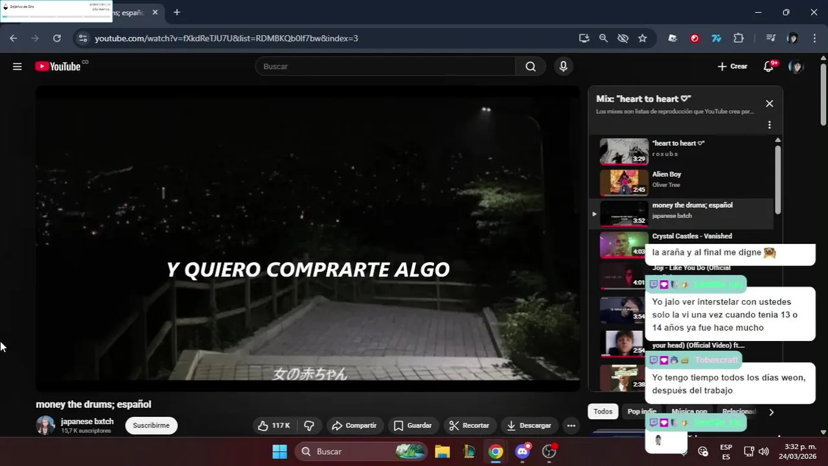Screen dimensions: 828x466
Task: Close the Mix playlist panel with X
Action: tap(769, 104)
